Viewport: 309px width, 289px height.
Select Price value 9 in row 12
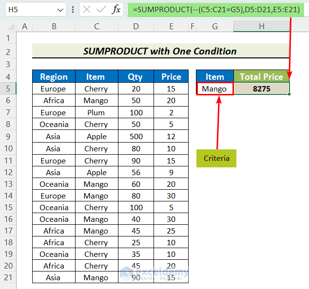pos(171,172)
